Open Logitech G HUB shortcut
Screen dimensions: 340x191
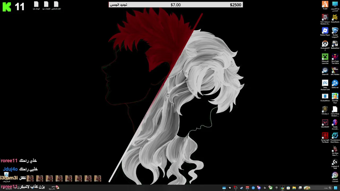click(x=335, y=164)
